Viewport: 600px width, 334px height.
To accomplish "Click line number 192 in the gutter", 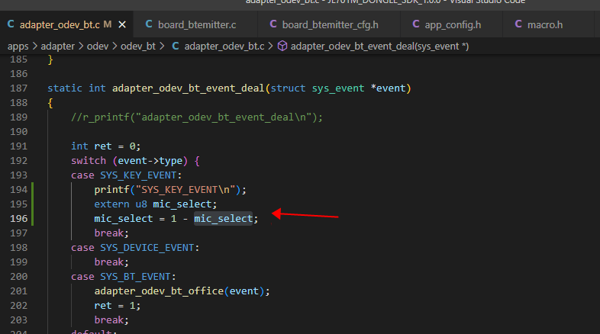I will tap(19, 160).
